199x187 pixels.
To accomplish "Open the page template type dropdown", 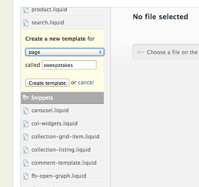I will tap(65, 52).
